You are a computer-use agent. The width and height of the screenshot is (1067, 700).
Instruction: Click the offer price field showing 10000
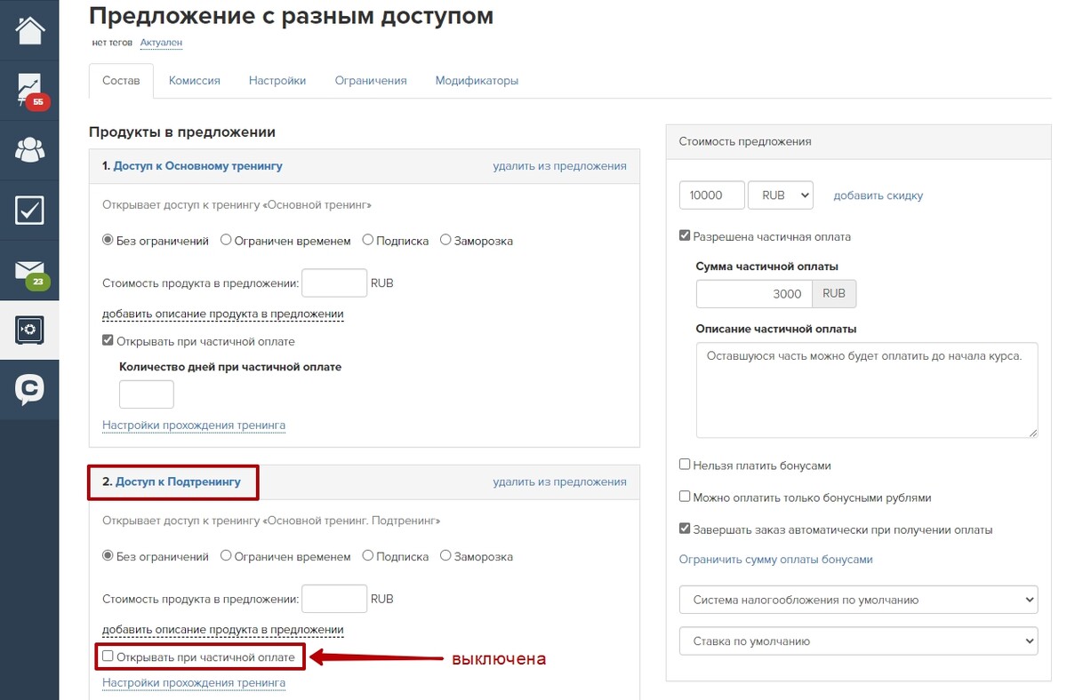click(712, 195)
